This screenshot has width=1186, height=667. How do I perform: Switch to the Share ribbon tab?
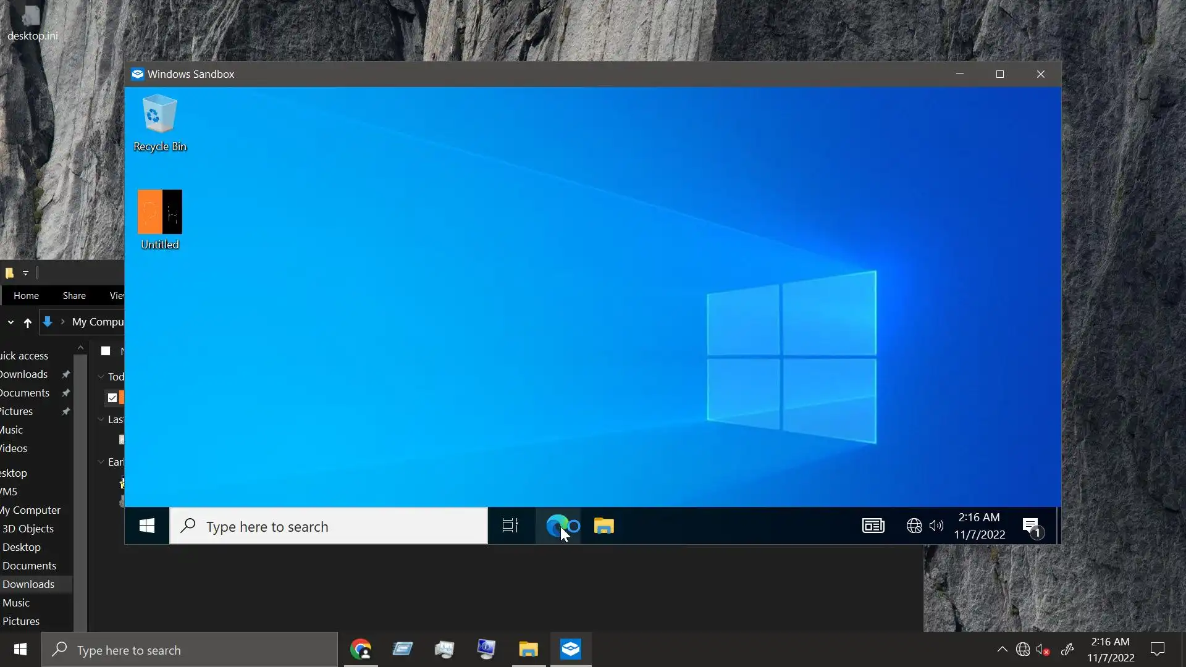[74, 296]
